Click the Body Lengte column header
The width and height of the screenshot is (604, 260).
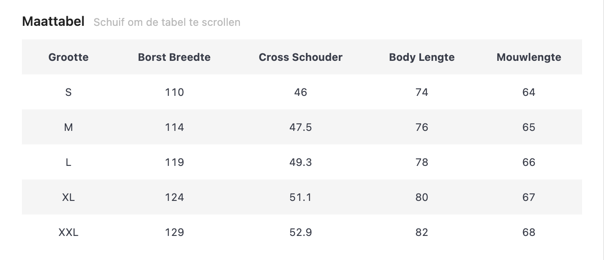(x=421, y=57)
